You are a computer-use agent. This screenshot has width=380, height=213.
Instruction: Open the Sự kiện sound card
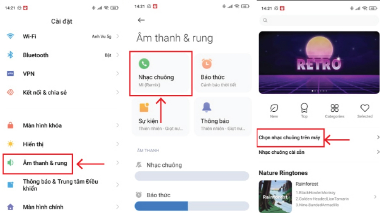point(161,117)
